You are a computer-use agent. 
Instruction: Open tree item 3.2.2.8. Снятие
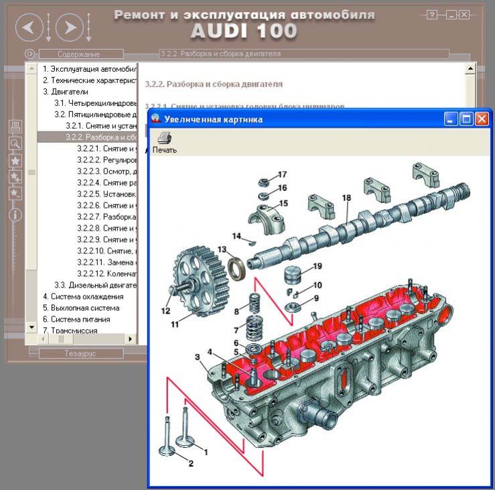tap(107, 228)
